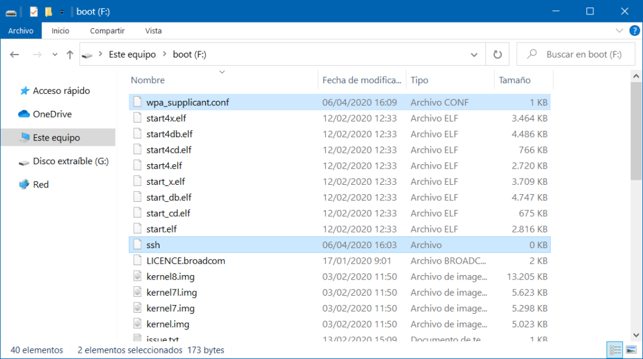The width and height of the screenshot is (643, 359).
Task: Click the New folder icon in title bar
Action: 48,11
